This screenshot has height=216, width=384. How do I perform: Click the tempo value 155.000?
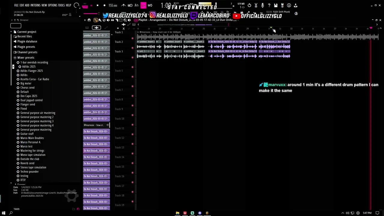coord(113,5)
